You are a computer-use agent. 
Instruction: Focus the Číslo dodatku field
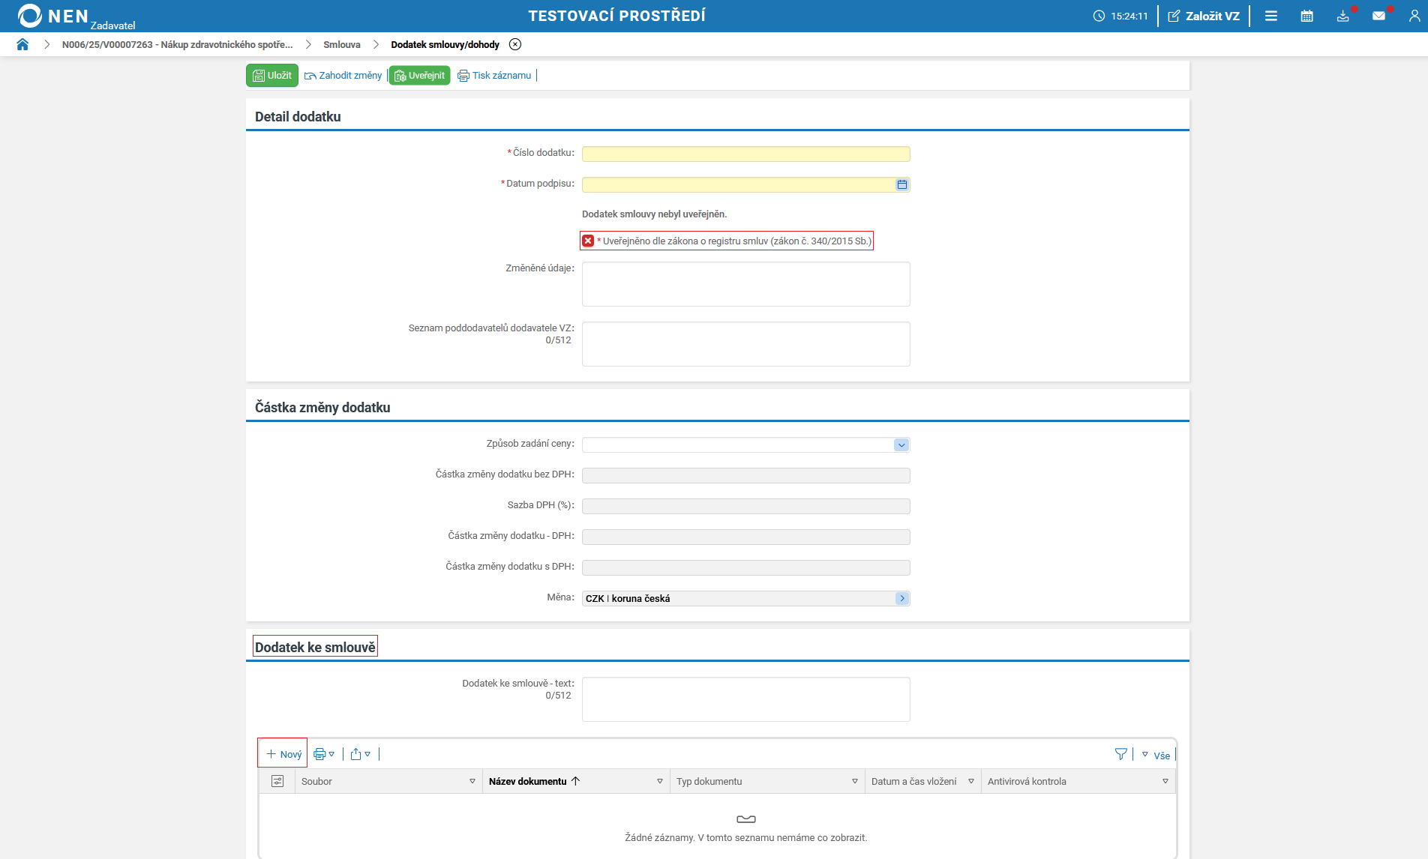click(745, 154)
